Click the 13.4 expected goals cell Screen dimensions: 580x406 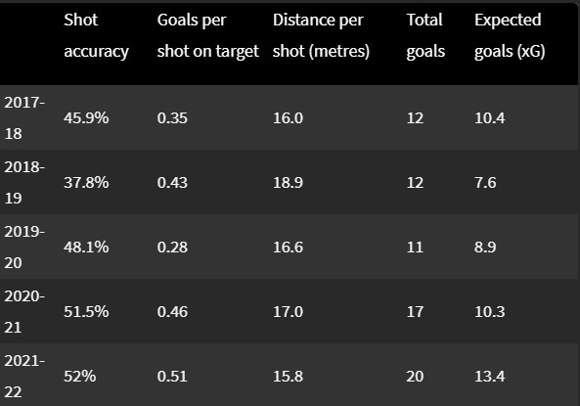coord(490,376)
